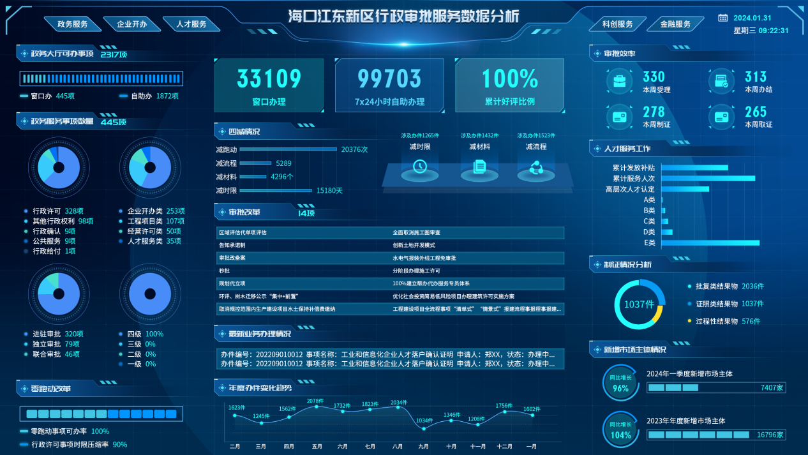This screenshot has height=455, width=808.
Task: Click the card icon beside 本周取证
Action: coord(721,117)
